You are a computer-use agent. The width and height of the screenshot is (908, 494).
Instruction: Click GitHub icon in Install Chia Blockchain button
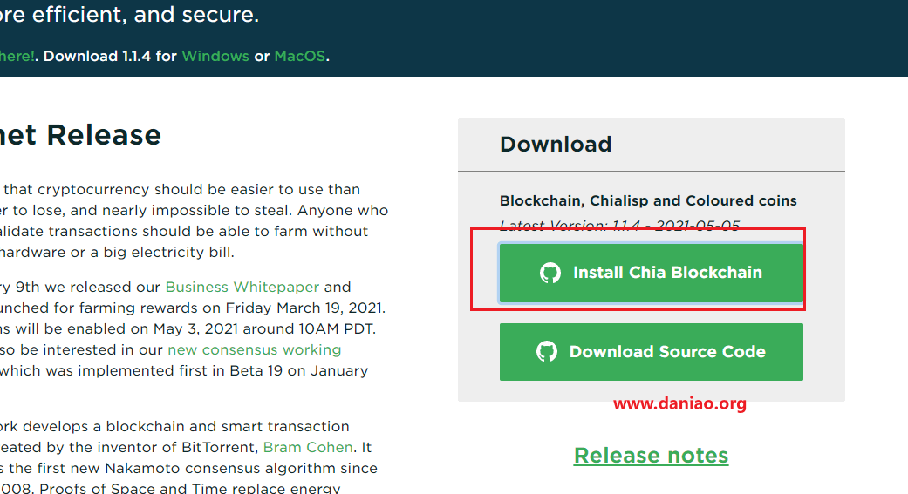click(550, 273)
